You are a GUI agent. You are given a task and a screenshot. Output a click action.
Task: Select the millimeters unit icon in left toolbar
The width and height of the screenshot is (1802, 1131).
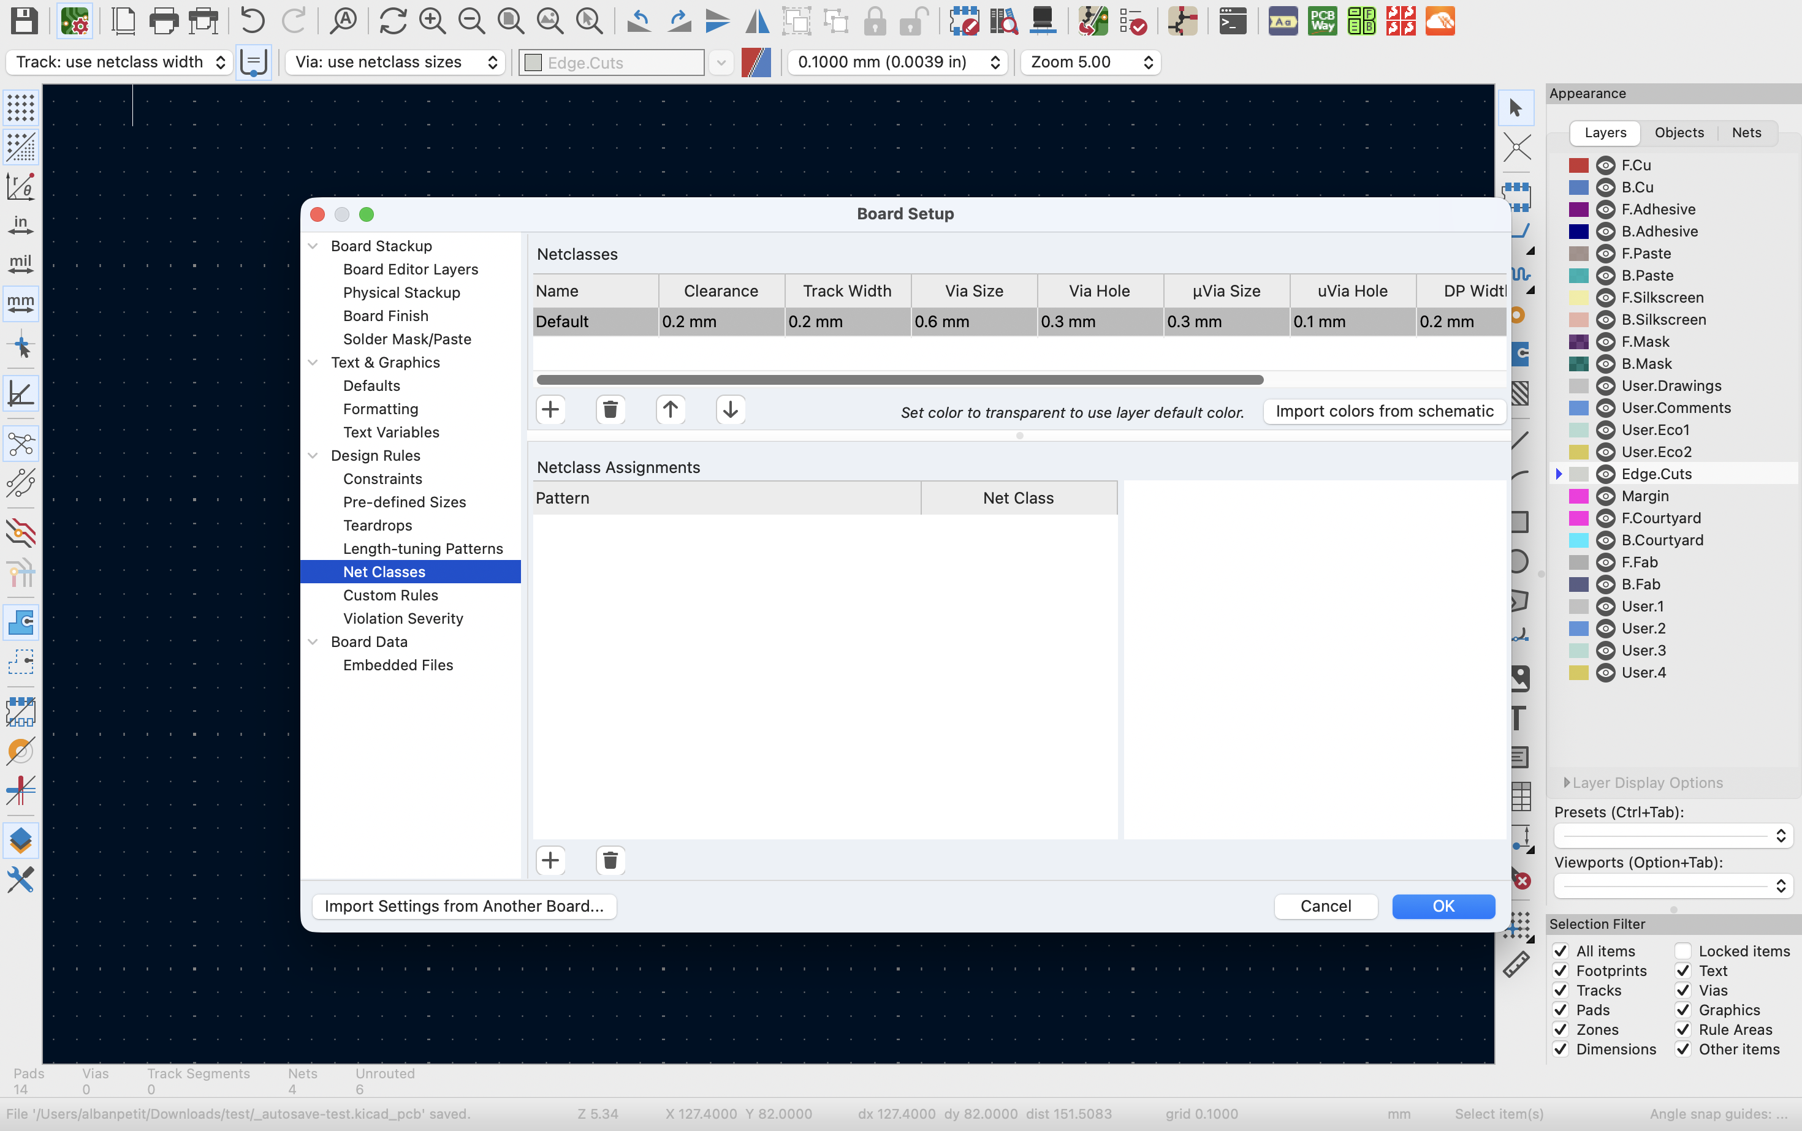coord(20,303)
